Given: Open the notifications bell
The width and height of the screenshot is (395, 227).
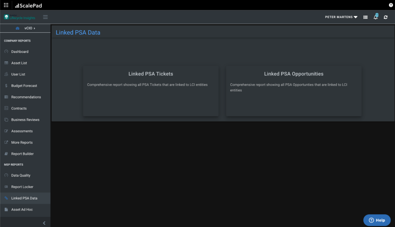Looking at the screenshot, I should 376,17.
